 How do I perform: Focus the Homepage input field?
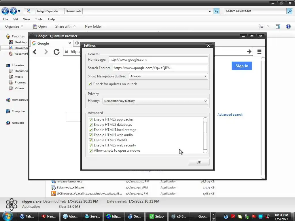158,60
